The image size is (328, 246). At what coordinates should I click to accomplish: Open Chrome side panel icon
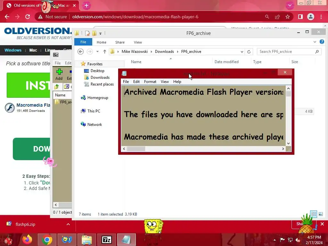click(300, 17)
